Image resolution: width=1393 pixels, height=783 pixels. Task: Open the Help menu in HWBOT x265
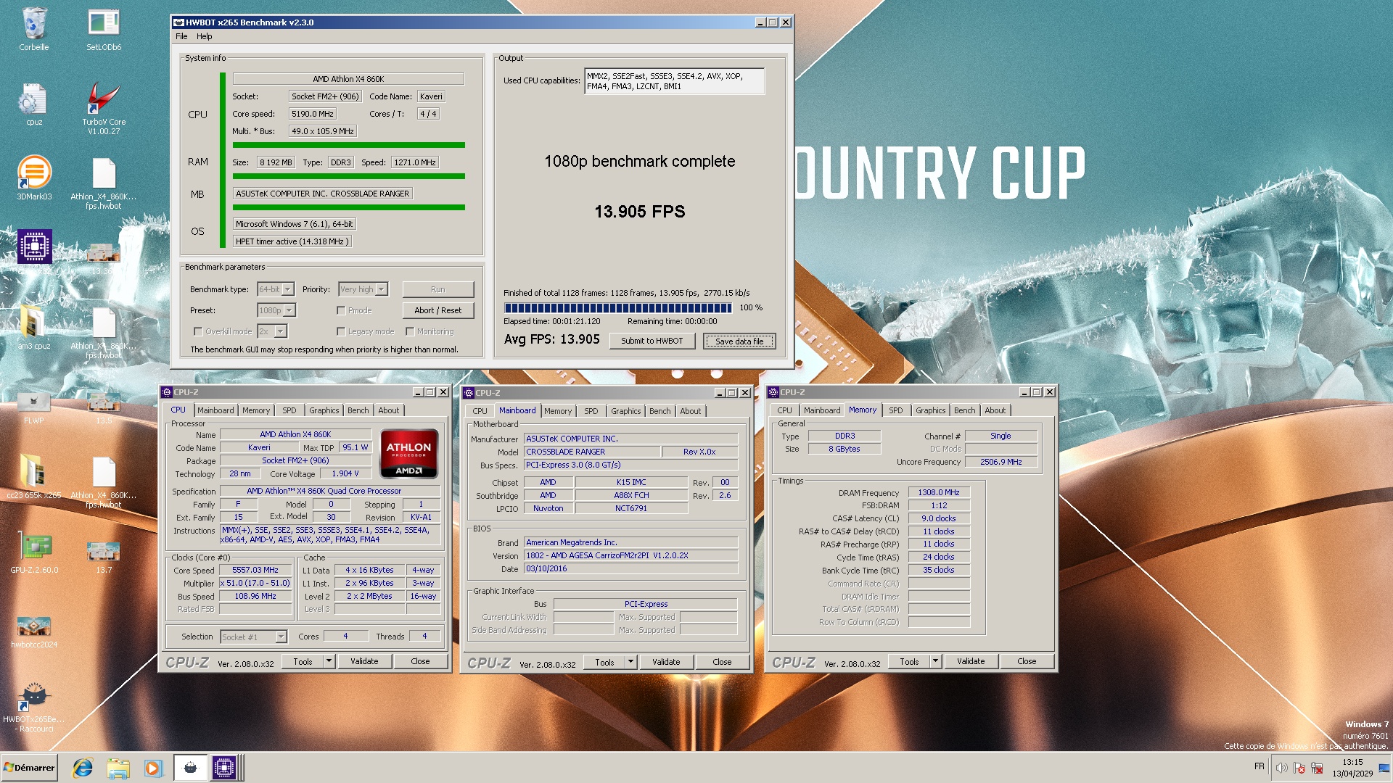[x=205, y=36]
